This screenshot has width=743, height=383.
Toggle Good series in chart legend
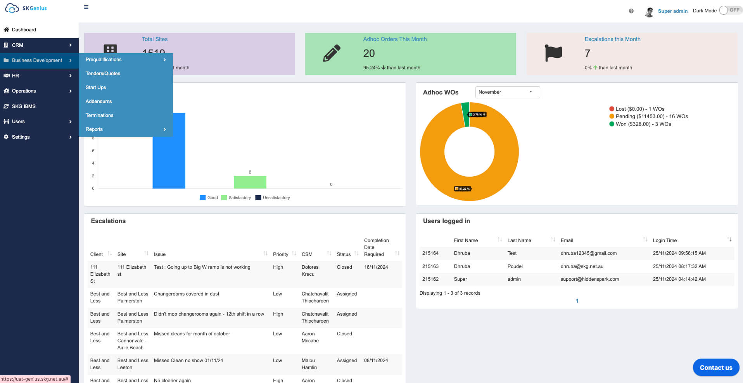[209, 198]
